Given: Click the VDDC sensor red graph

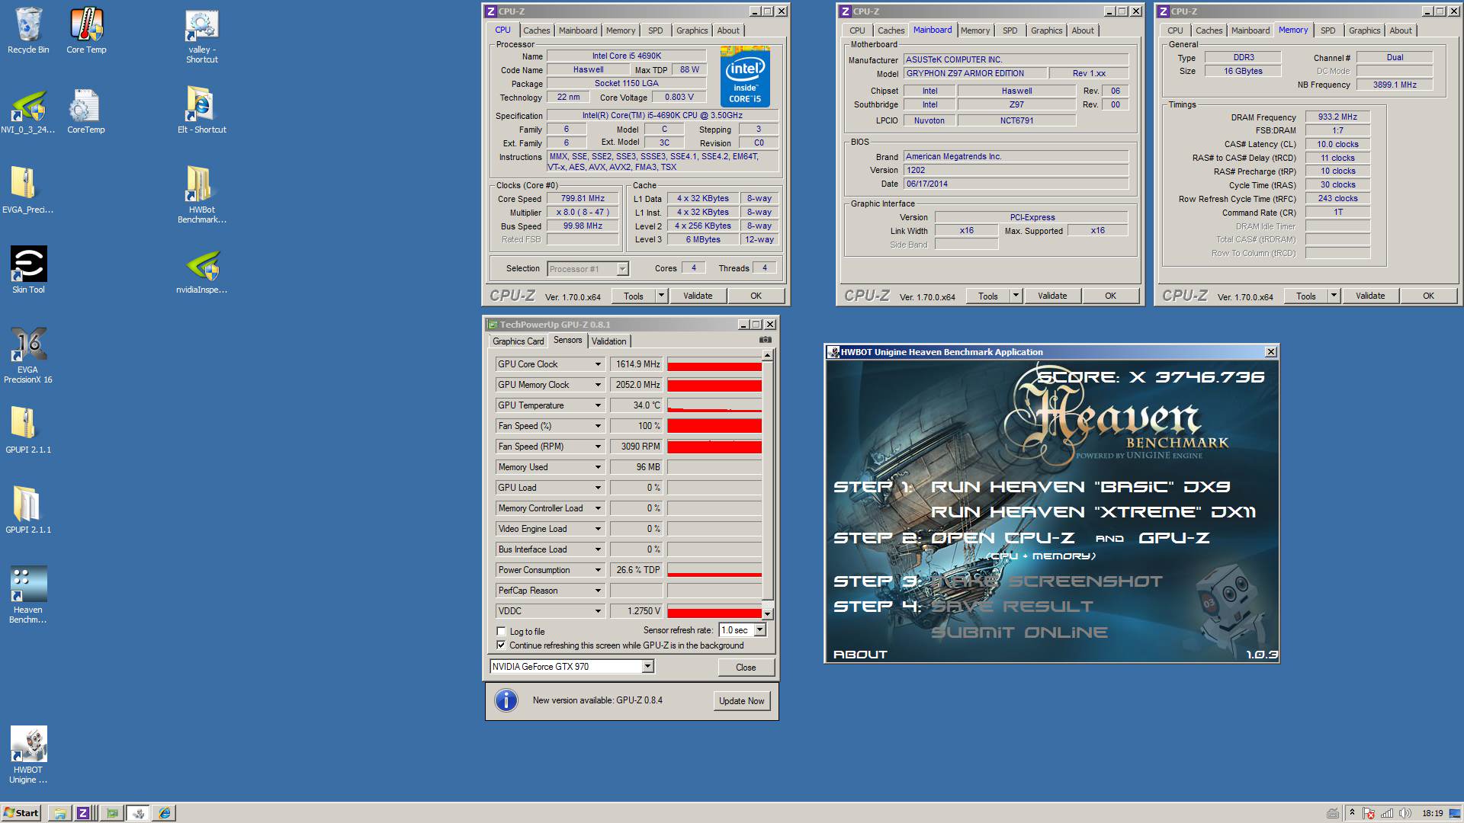Looking at the screenshot, I should (x=714, y=611).
